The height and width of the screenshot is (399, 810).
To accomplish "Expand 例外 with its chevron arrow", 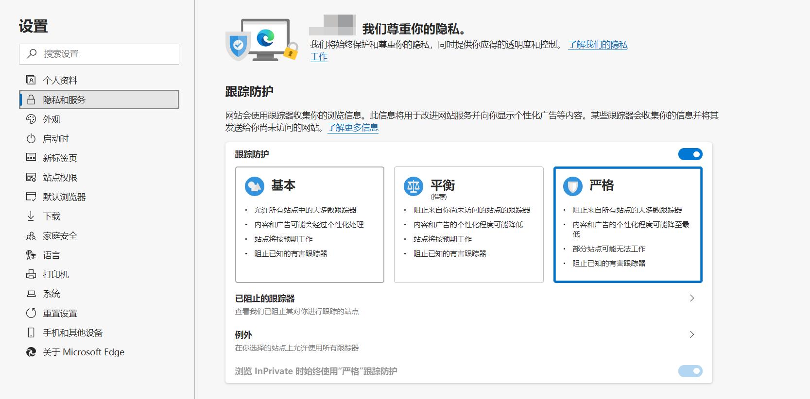I will click(x=692, y=334).
